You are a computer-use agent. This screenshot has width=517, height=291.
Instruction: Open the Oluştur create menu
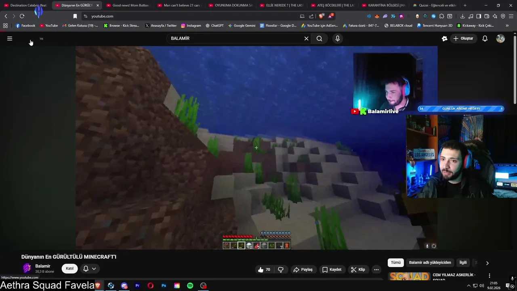point(463,38)
